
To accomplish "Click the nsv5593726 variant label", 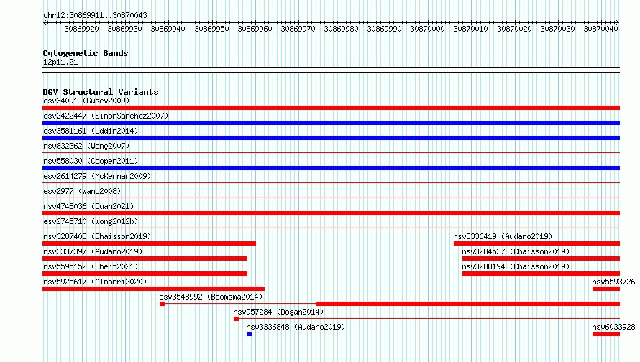I will [x=613, y=282].
